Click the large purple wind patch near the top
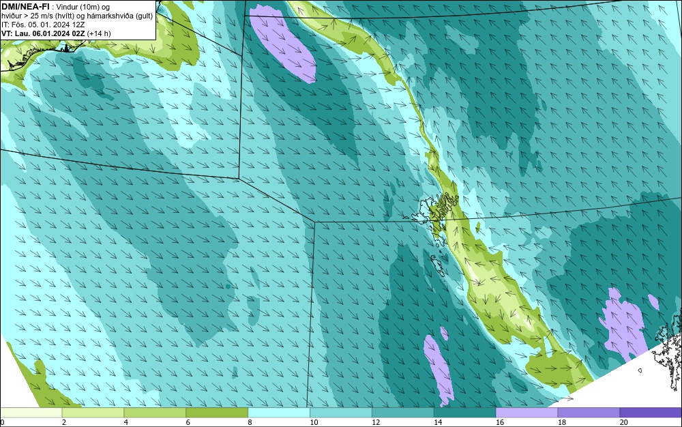Image resolution: width=682 pixels, height=427 pixels. (283, 42)
